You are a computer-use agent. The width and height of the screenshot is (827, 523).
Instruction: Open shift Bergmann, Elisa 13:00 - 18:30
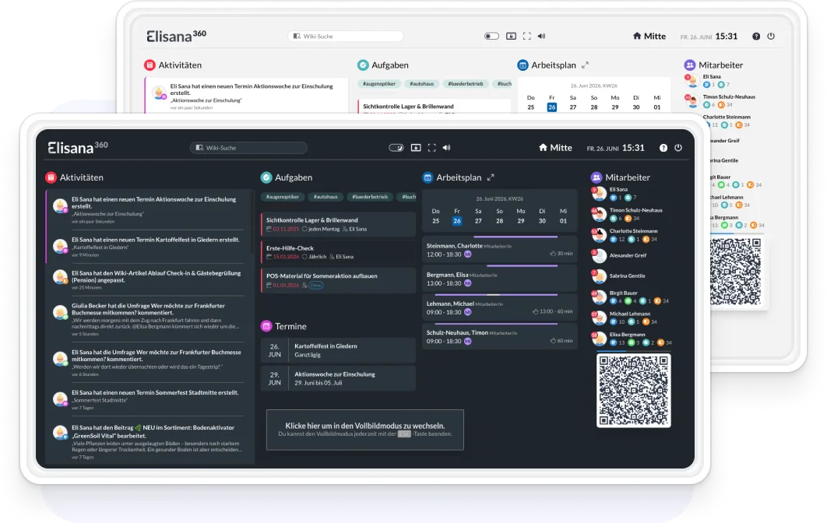point(499,279)
